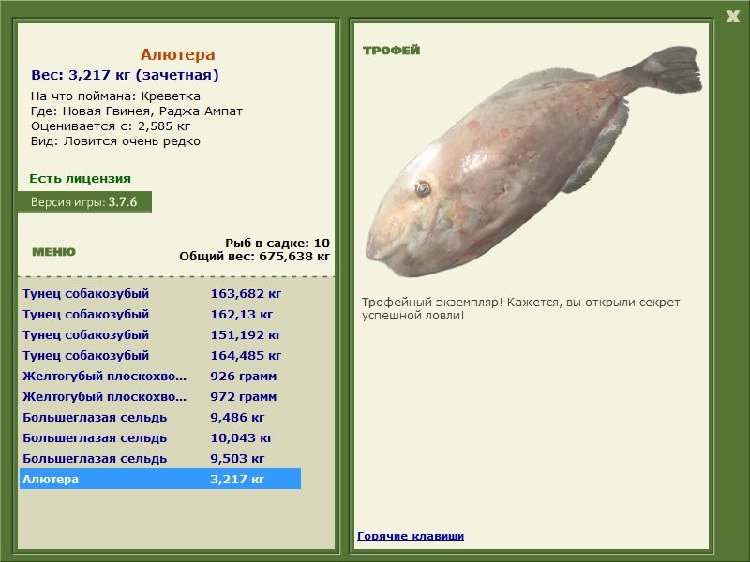This screenshot has width=750, height=562.
Task: Click the ТРОФЕЙ heading
Action: [x=391, y=51]
